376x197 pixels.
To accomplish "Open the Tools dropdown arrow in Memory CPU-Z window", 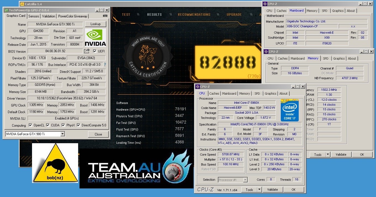I will pos(328,155).
